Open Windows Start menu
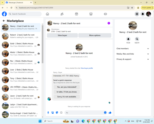This screenshot has width=154, height=124. 40,121
